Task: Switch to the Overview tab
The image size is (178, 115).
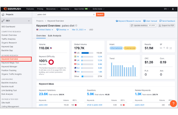Action: (x=41, y=36)
